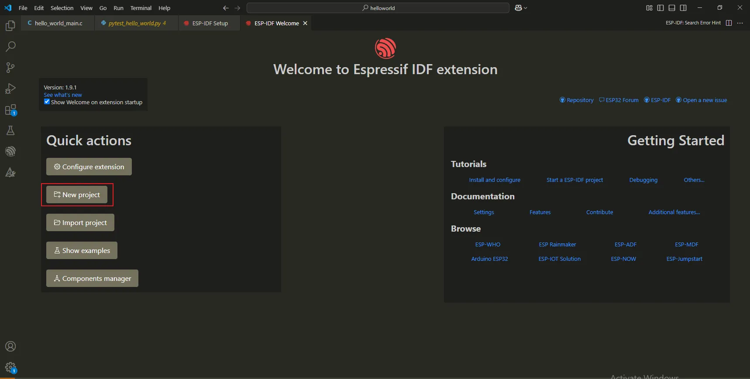Close the ESP-IDF Welcome tab
The image size is (750, 379).
click(x=305, y=23)
